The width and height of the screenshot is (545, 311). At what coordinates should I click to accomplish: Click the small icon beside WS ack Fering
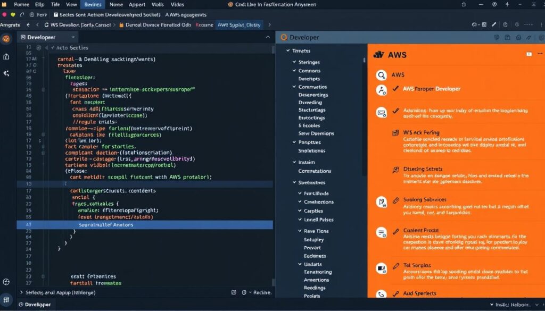pos(395,133)
